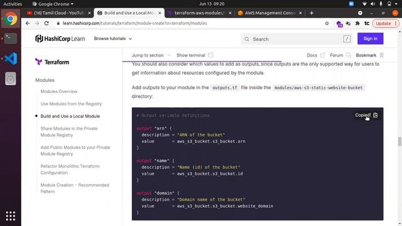This screenshot has height=226, width=402.
Task: Open Share Modules in the Private Module Registry
Action: (x=69, y=132)
